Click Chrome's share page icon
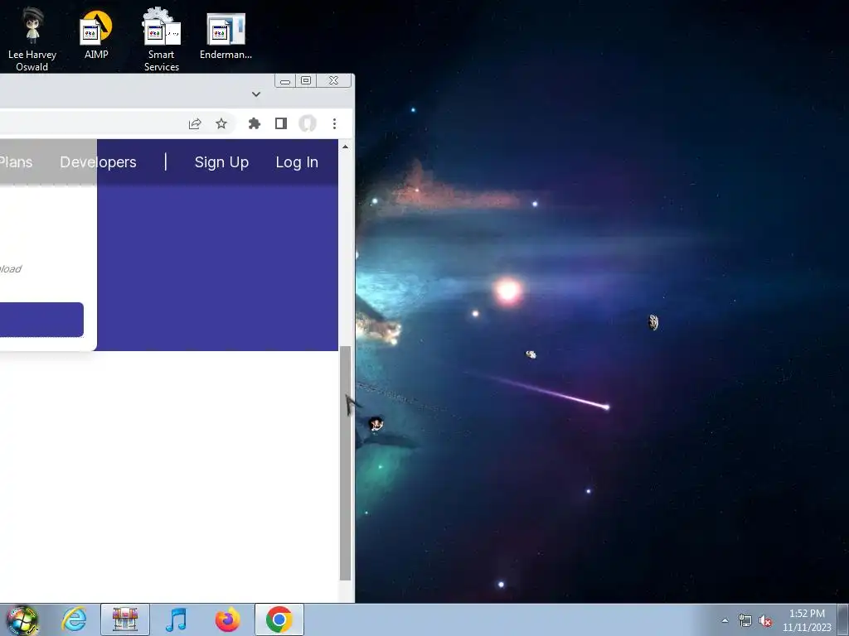This screenshot has width=849, height=636. tap(195, 124)
